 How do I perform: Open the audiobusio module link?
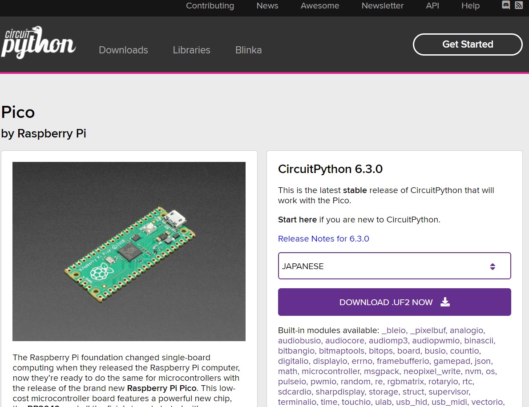(299, 341)
